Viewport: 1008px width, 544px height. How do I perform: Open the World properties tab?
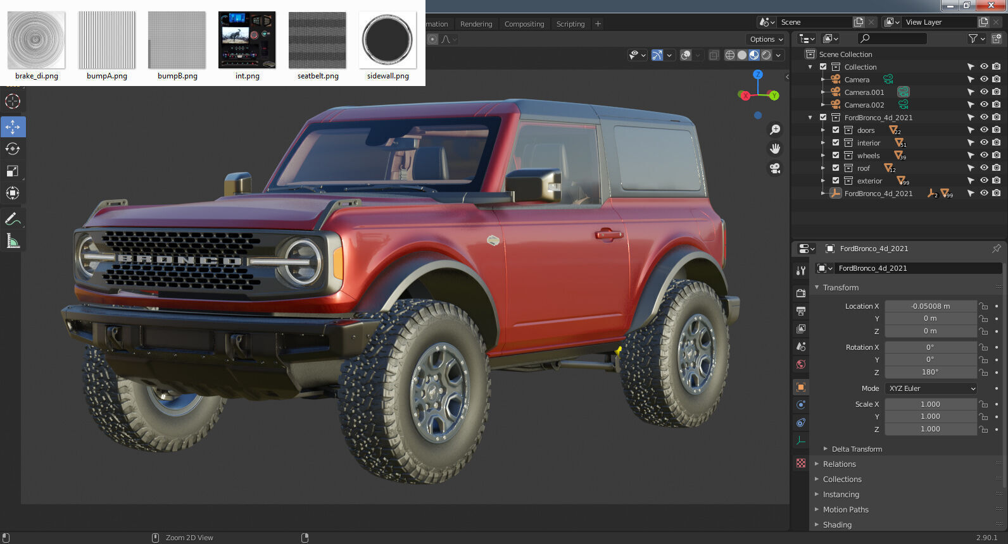click(801, 364)
